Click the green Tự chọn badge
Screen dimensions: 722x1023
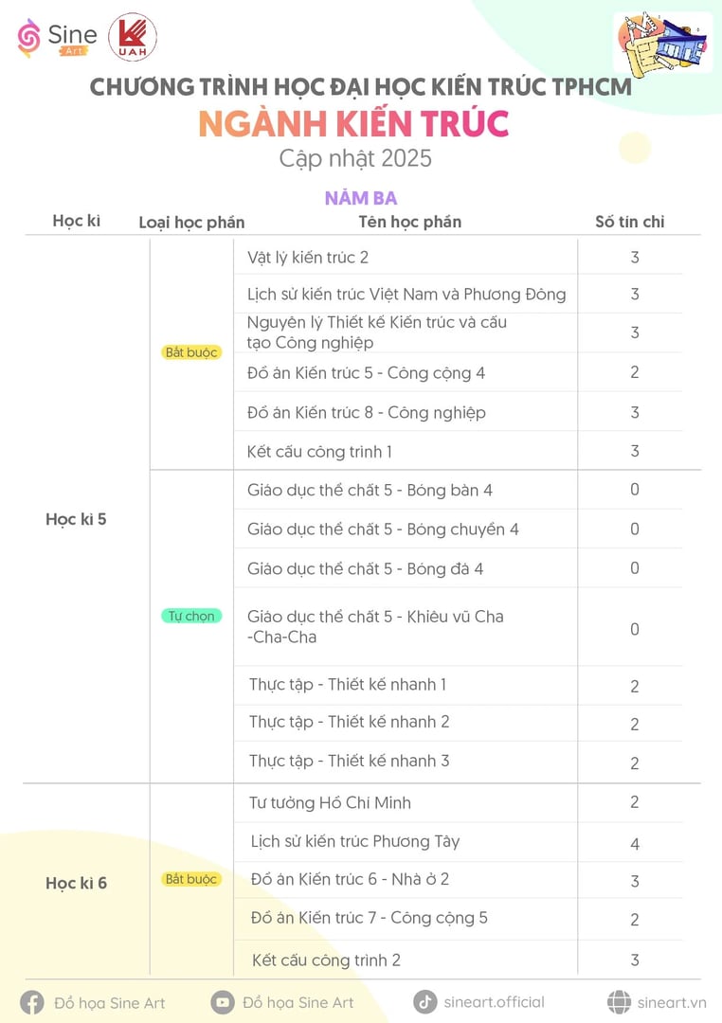point(191,616)
